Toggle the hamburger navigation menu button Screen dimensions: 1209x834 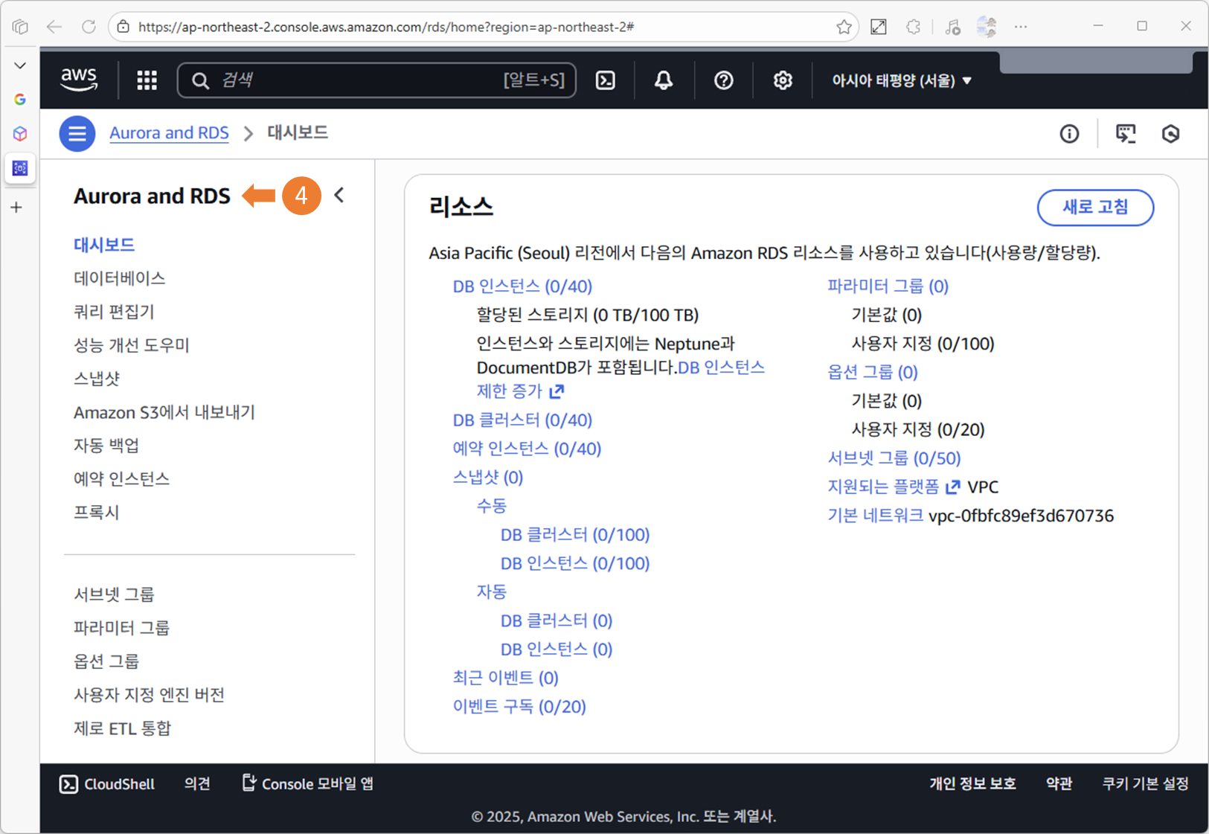[x=77, y=134]
